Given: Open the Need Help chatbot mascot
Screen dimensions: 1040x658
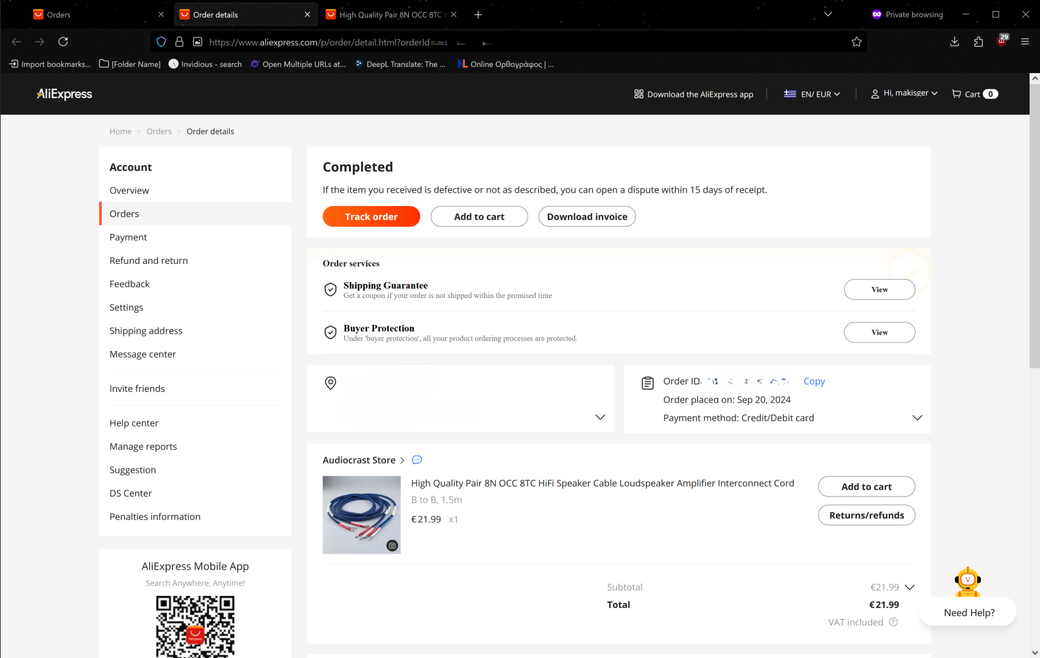Looking at the screenshot, I should point(967,582).
